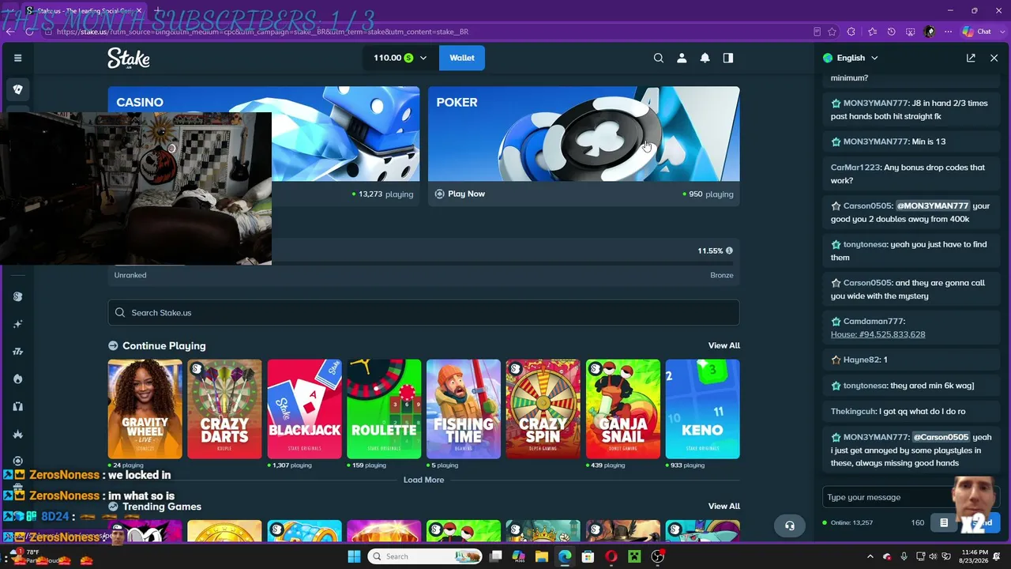Viewport: 1011px width, 569px height.
Task: Go to the Stake logo home link
Action: point(129,58)
